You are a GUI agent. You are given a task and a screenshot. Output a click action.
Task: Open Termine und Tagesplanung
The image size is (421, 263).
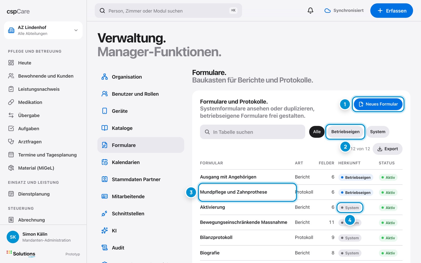(43, 155)
